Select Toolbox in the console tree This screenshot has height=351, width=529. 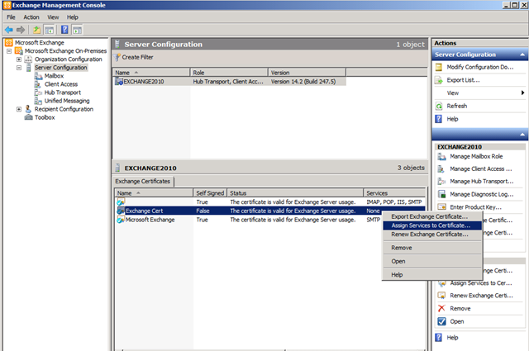pyautogui.click(x=45, y=117)
